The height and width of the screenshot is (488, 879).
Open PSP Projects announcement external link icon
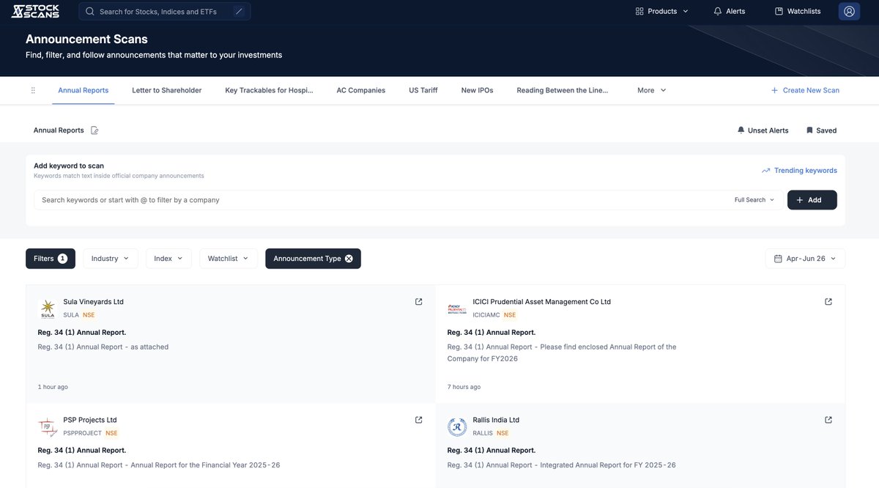[x=419, y=420]
